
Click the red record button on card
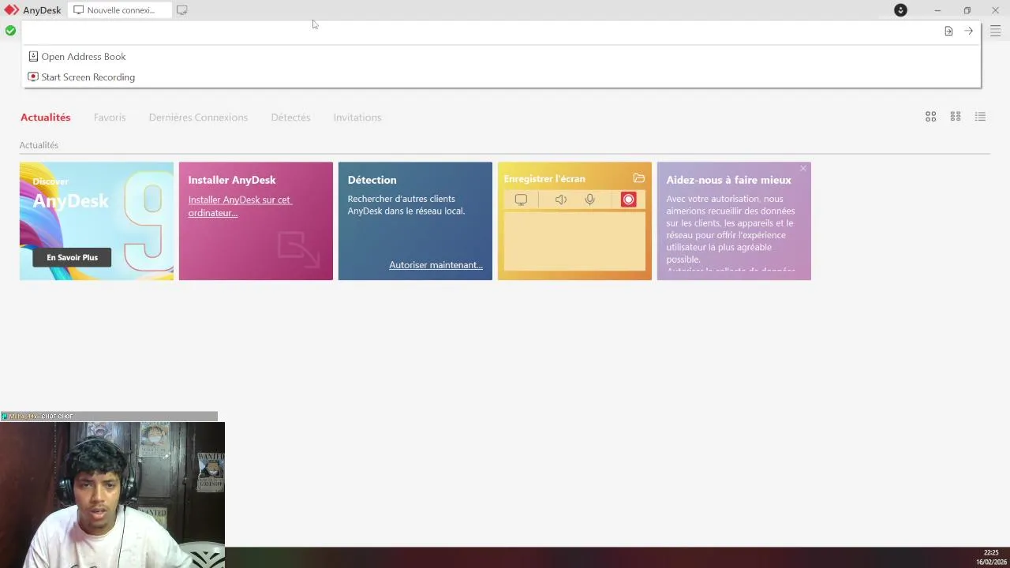coord(628,200)
